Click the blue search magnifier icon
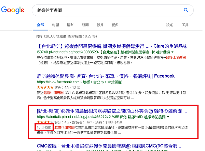 pos(186,10)
